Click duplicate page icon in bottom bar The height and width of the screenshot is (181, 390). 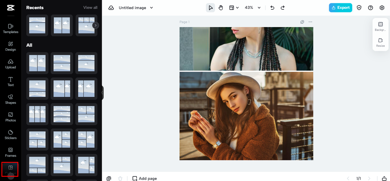coord(109,178)
